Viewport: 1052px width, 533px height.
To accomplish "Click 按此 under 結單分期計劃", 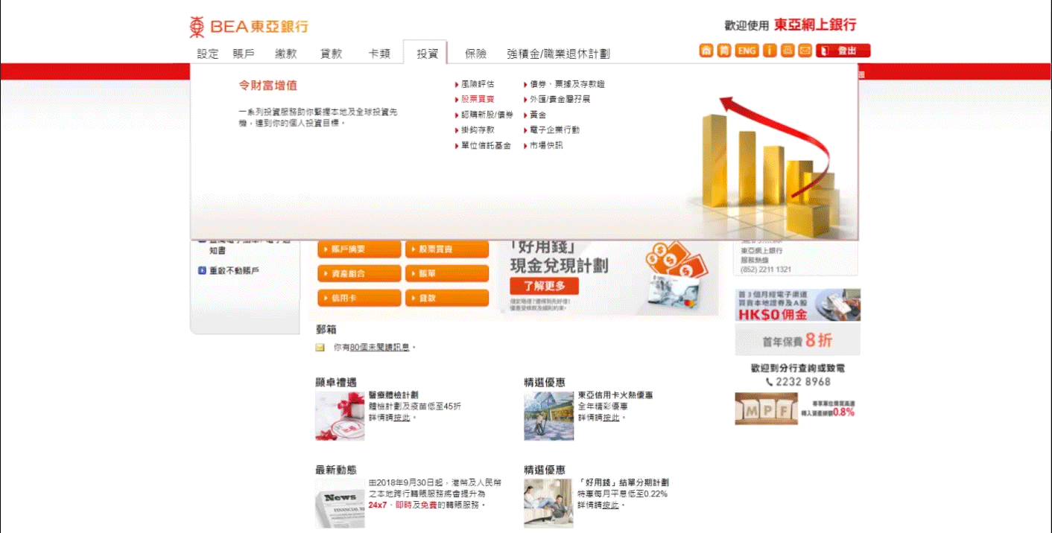I will point(611,505).
